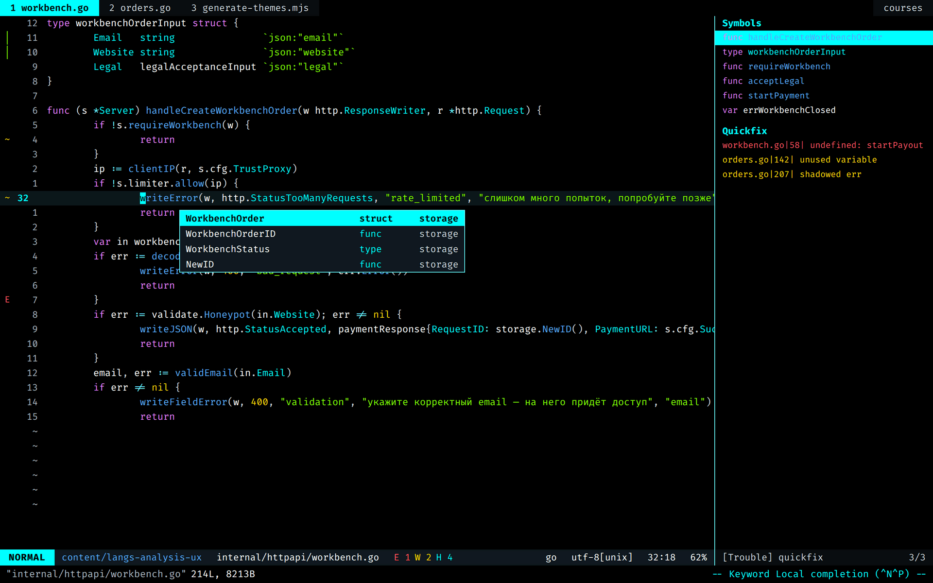Pick WorkbenchStatus in completion menu
Screen dimensions: 933x583
[322, 249]
